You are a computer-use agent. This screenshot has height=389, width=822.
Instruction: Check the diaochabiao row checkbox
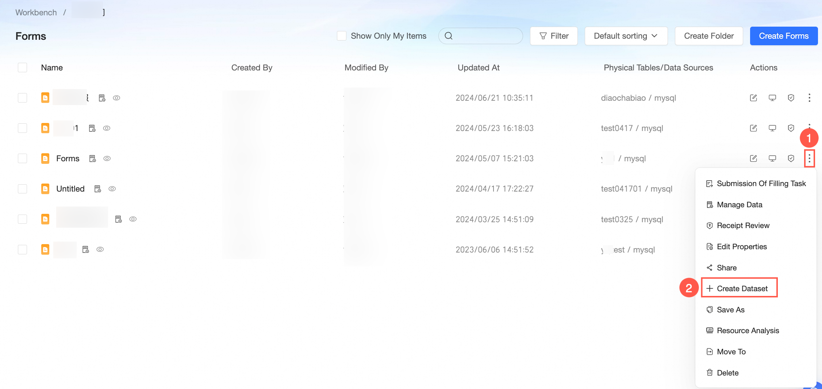pyautogui.click(x=23, y=98)
